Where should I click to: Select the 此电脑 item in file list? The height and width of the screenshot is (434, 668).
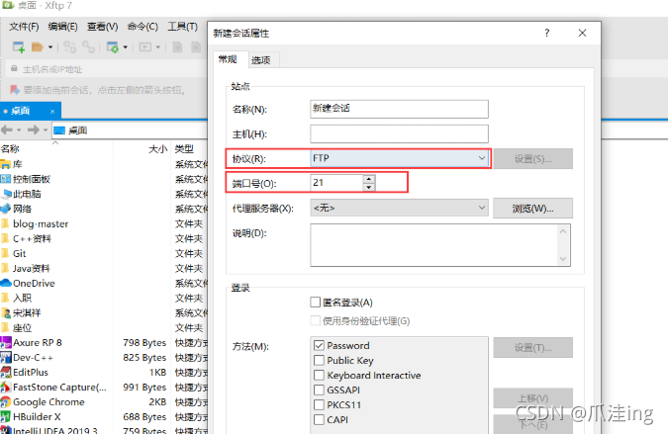point(27,194)
